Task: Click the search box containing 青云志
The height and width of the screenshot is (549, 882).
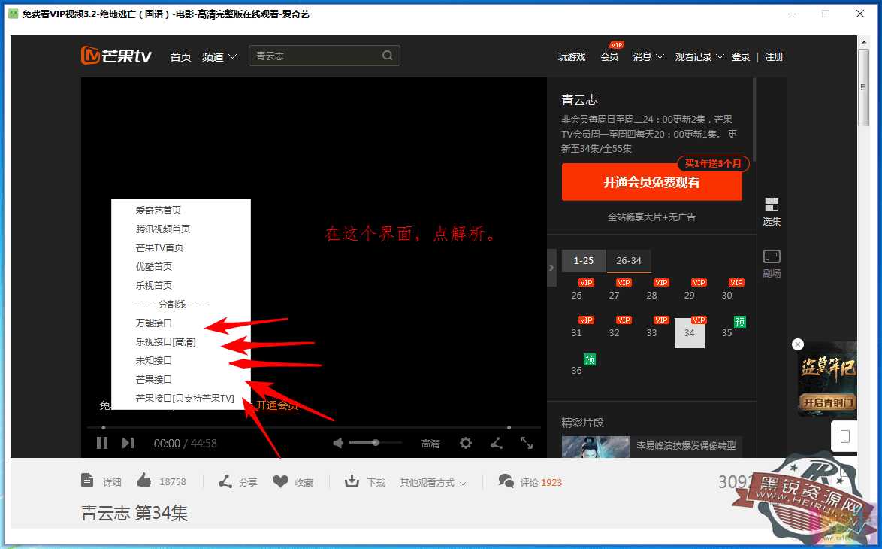Action: coord(316,56)
